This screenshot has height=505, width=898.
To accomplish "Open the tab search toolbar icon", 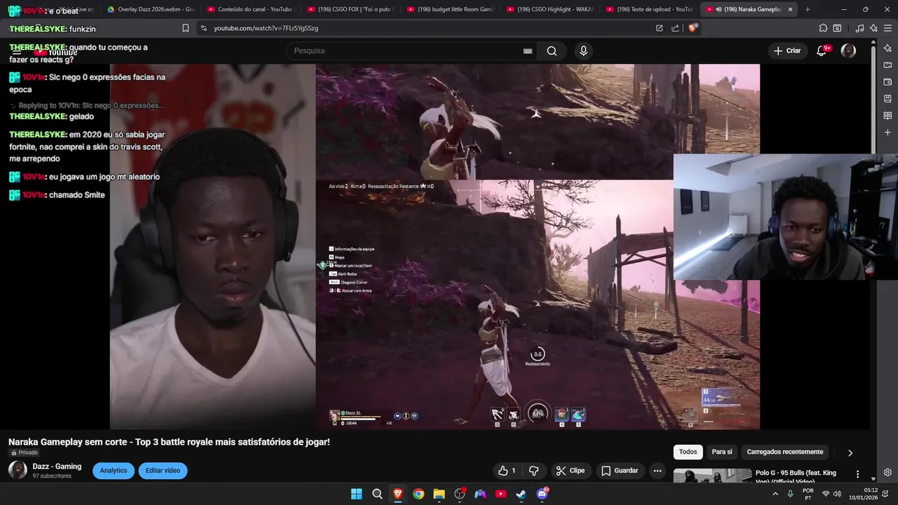I will (x=837, y=28).
